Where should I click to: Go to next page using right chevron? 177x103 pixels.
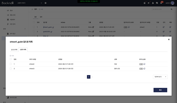(92, 77)
